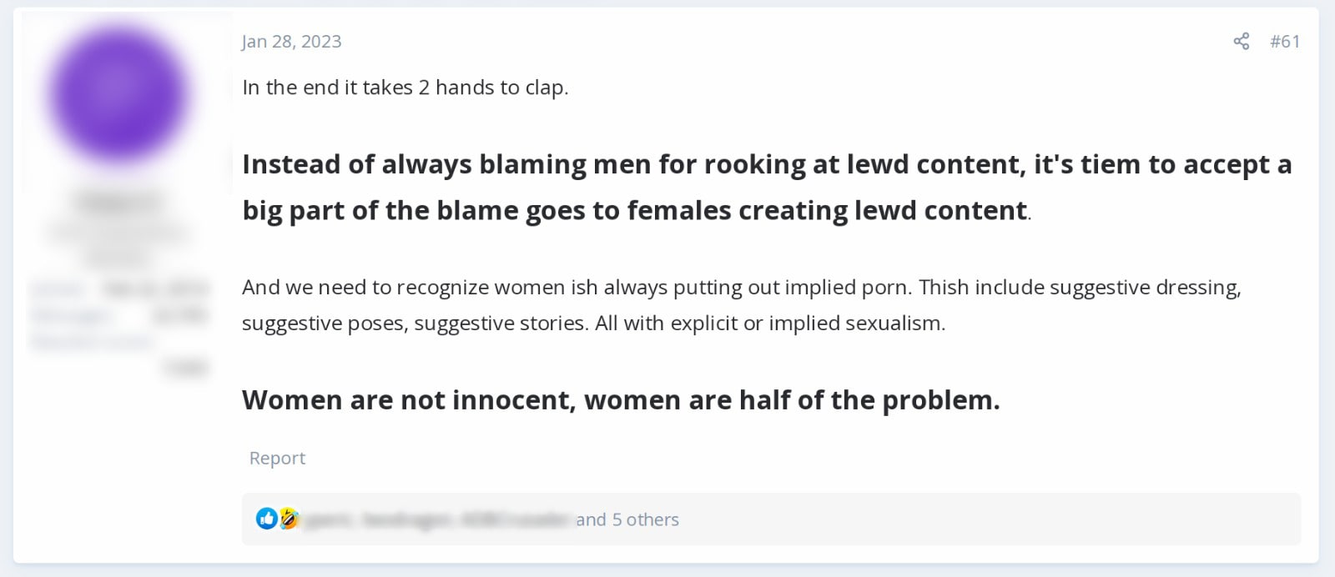The height and width of the screenshot is (577, 1335).
Task: Click the 'And we need to recognize' paragraph
Action: (x=742, y=304)
